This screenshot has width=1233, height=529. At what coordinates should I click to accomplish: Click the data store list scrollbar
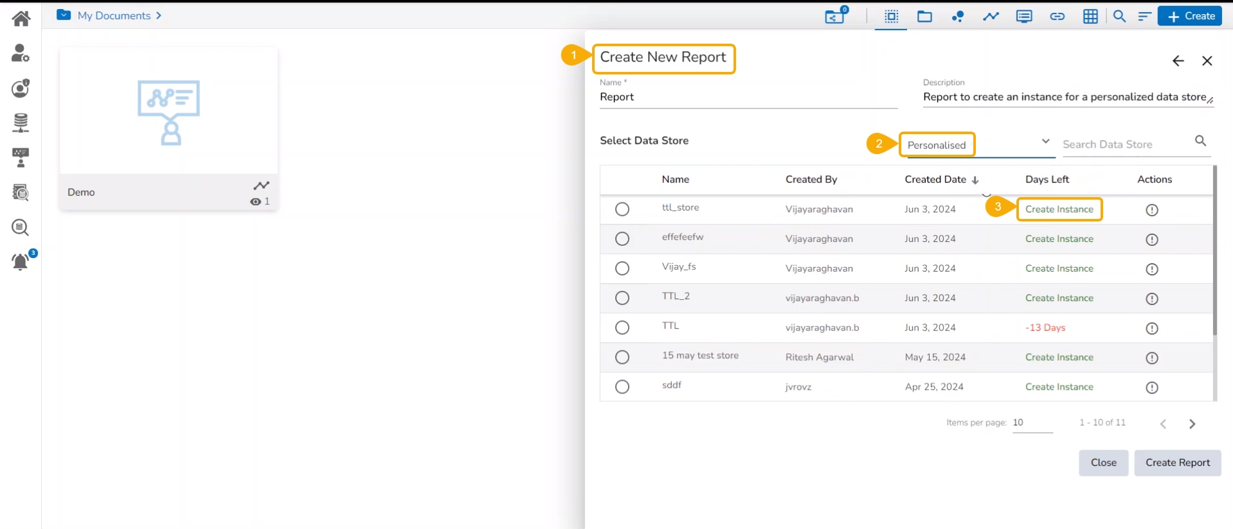(1214, 250)
